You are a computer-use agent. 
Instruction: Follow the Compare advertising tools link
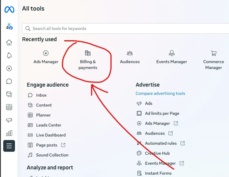click(x=160, y=93)
